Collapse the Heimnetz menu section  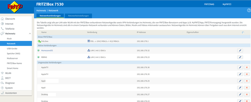click(x=30, y=34)
